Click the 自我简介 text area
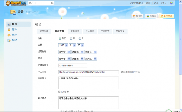 click(x=88, y=83)
